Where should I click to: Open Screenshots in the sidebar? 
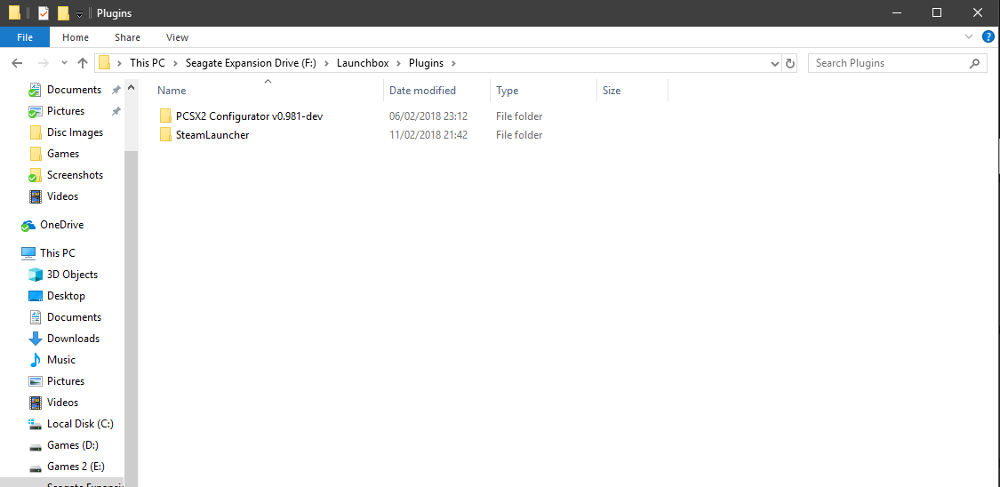click(75, 175)
